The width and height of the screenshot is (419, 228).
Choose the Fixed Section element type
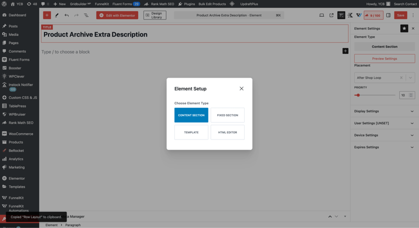227,115
